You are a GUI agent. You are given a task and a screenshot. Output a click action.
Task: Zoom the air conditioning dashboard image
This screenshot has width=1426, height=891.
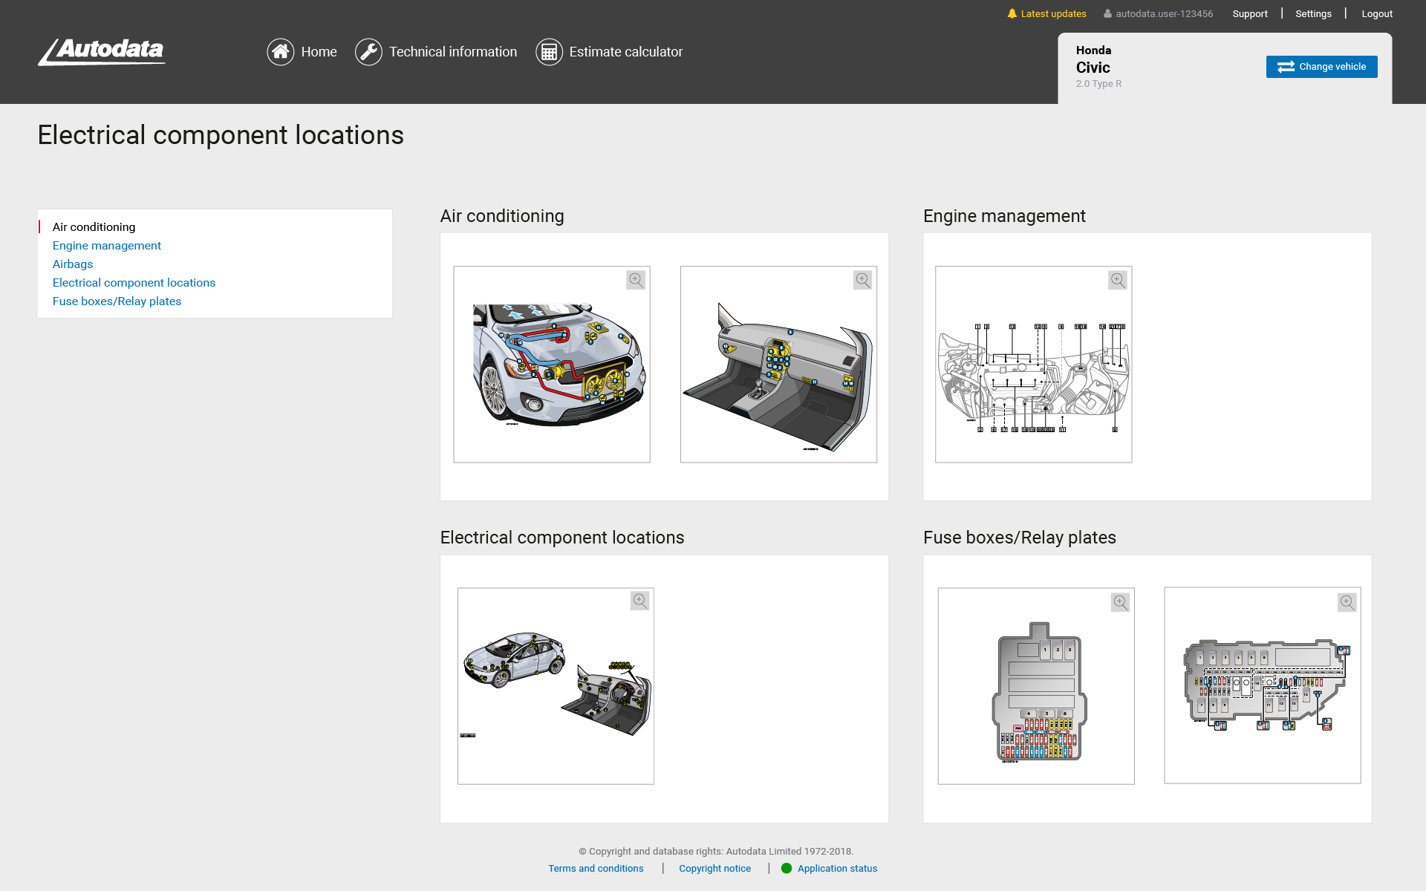[862, 280]
